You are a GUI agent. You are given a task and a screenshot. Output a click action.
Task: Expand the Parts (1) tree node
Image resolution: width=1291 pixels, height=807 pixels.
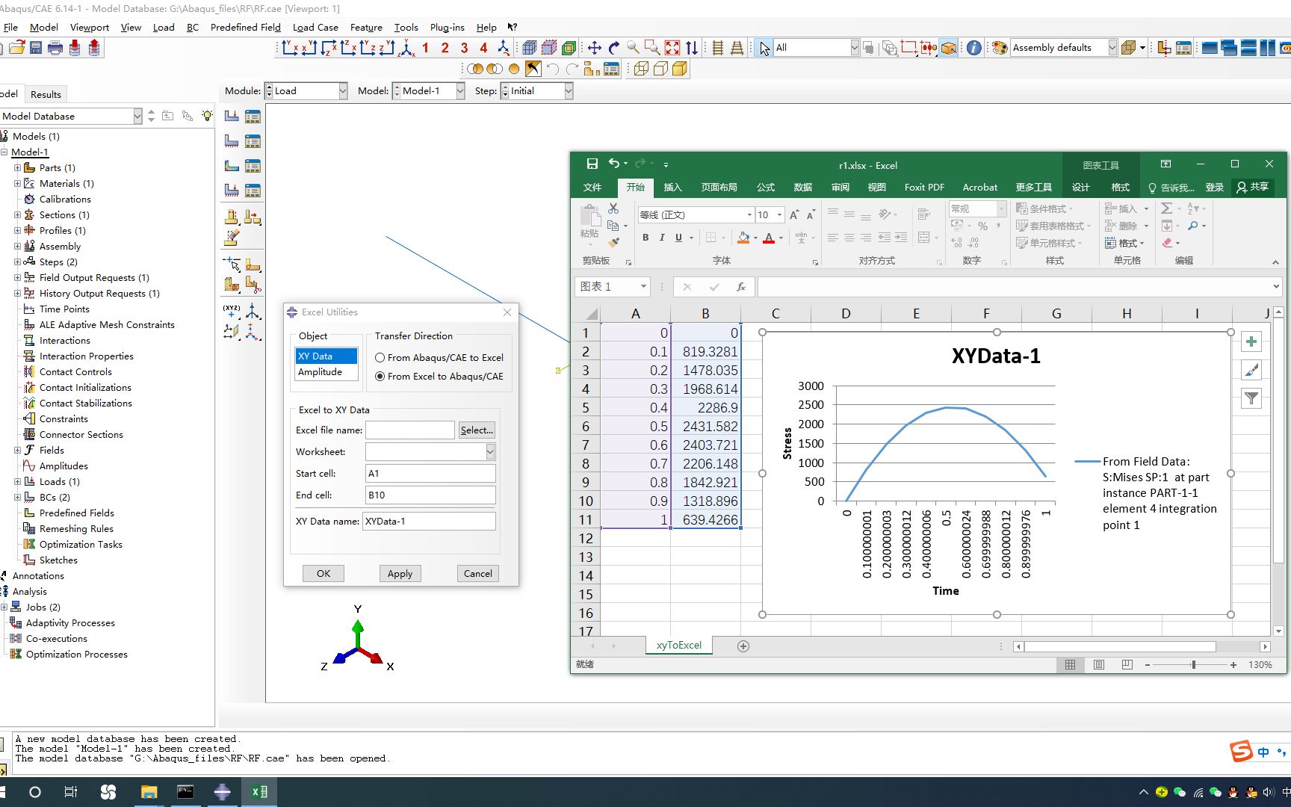click(17, 167)
